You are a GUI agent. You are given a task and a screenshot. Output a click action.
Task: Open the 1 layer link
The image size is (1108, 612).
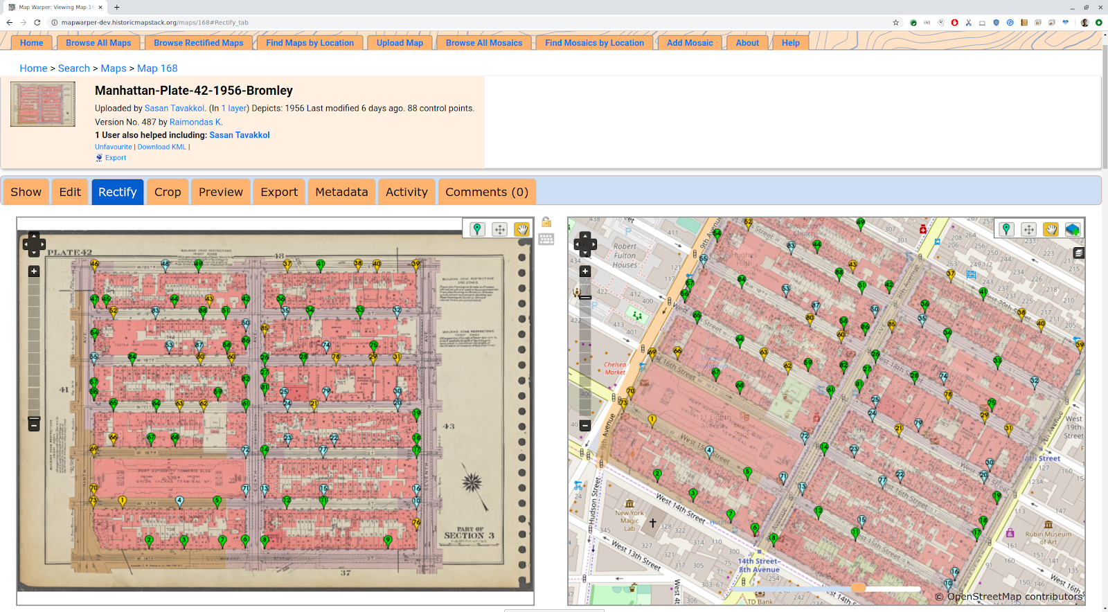pos(233,108)
